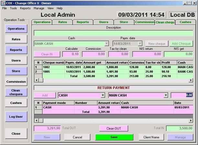Click the Log User sidebar button
This screenshot has height=145, width=198.
(x=16, y=116)
